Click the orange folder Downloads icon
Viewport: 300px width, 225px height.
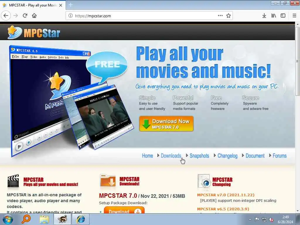tap(108, 181)
